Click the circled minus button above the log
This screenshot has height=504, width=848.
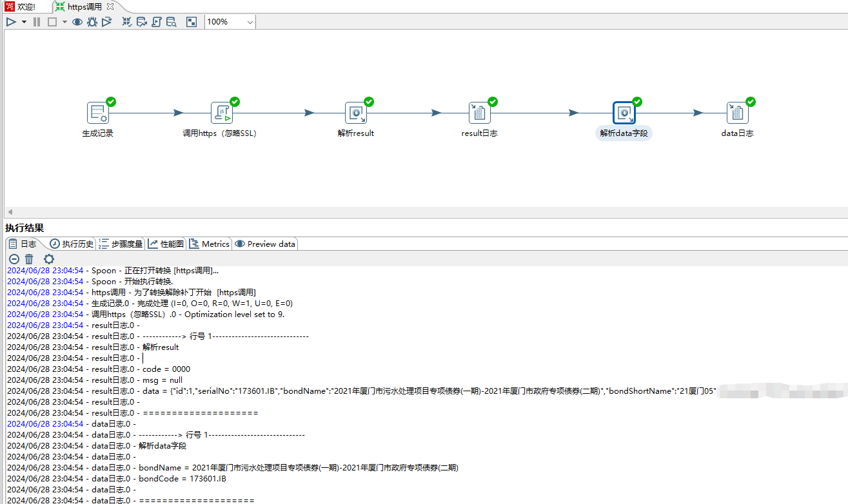click(13, 258)
